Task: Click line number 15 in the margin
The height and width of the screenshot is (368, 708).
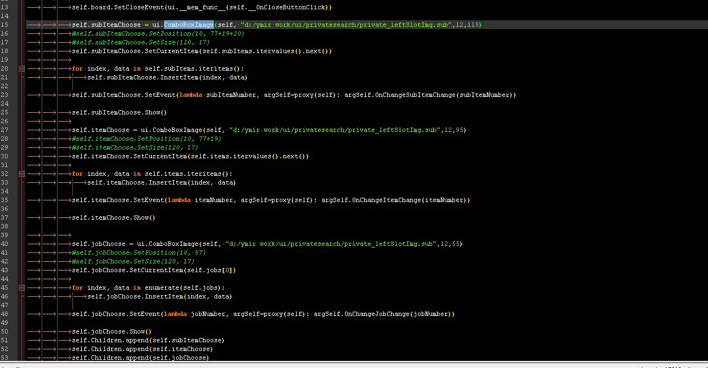Action: tap(4, 25)
